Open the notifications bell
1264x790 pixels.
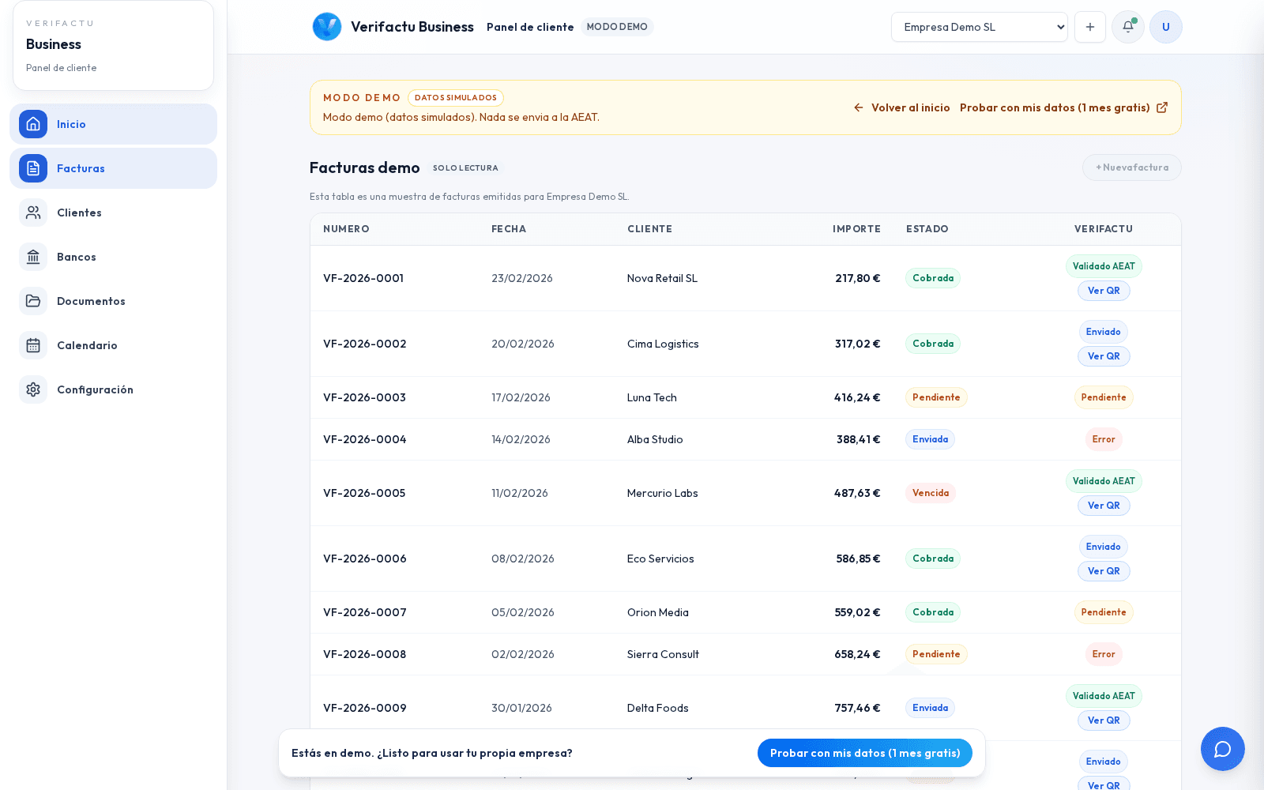coord(1127,27)
